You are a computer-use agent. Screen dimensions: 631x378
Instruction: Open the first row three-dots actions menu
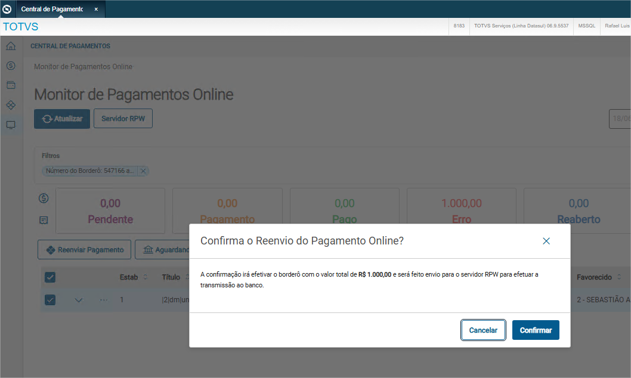coord(104,299)
